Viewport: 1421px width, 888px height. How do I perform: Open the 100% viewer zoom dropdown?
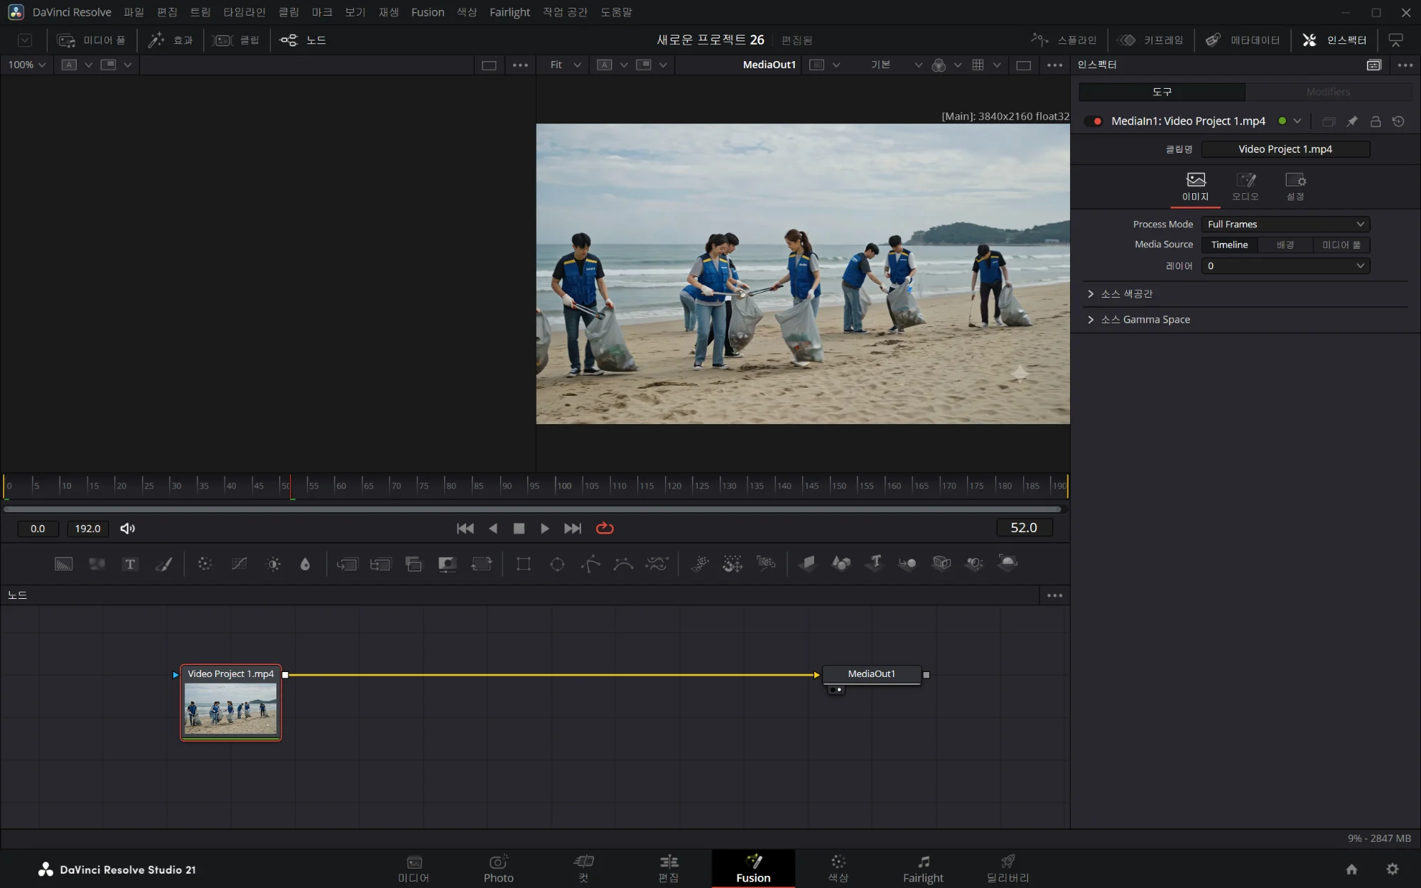(x=27, y=65)
